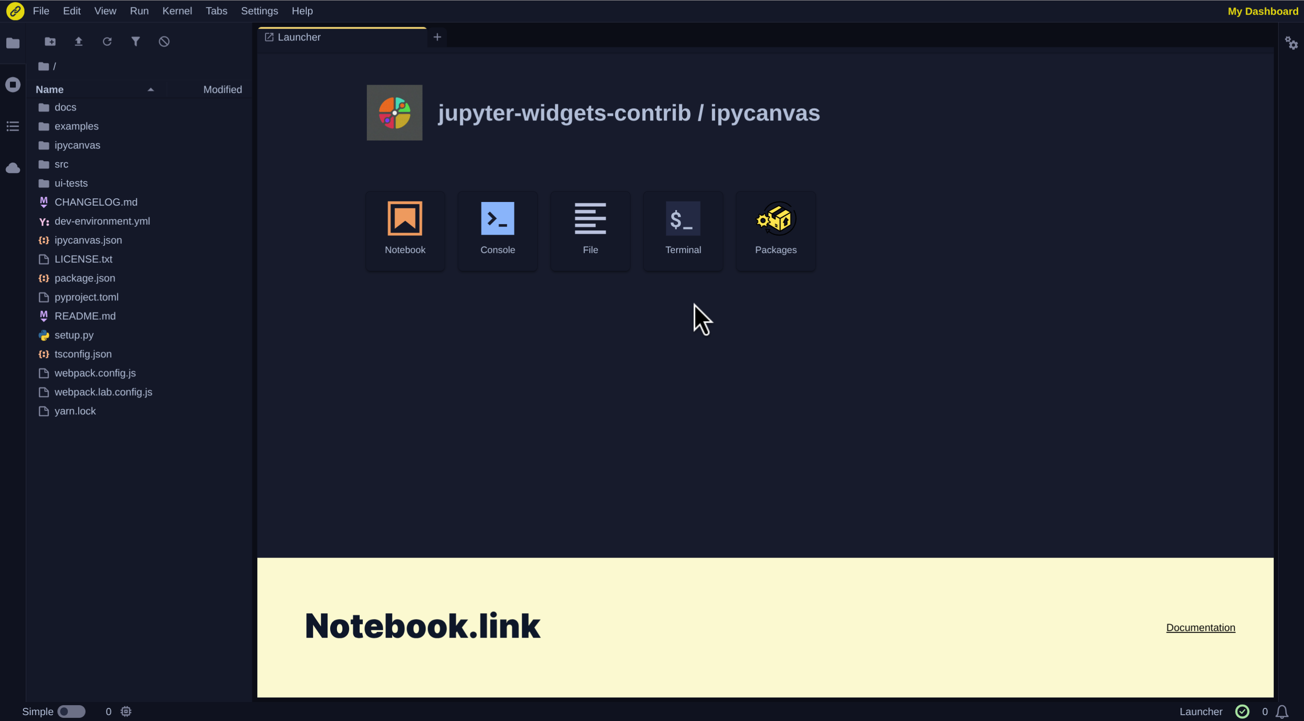Open the Documentation link

[1200, 627]
